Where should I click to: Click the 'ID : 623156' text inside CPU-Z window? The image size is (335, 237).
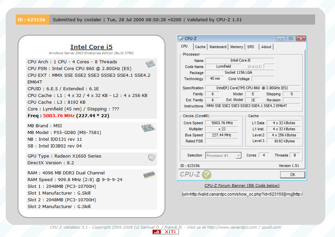click(190, 166)
